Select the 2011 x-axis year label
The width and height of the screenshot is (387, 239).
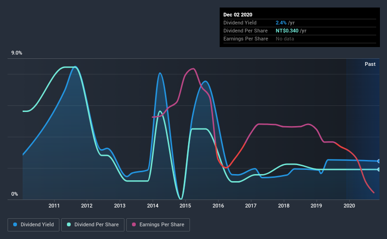pos(54,206)
